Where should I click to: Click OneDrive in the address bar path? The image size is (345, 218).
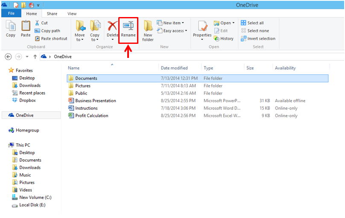(x=63, y=57)
